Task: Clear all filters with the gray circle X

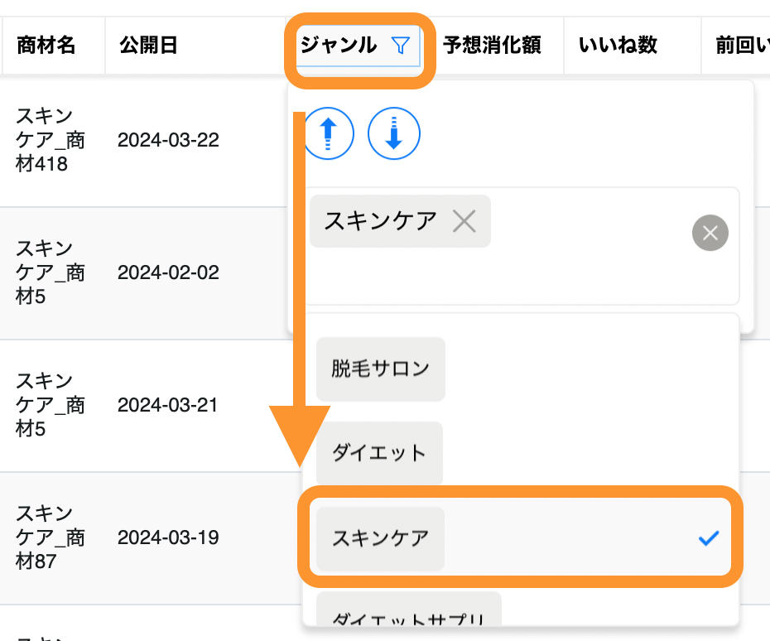Action: pyautogui.click(x=710, y=234)
